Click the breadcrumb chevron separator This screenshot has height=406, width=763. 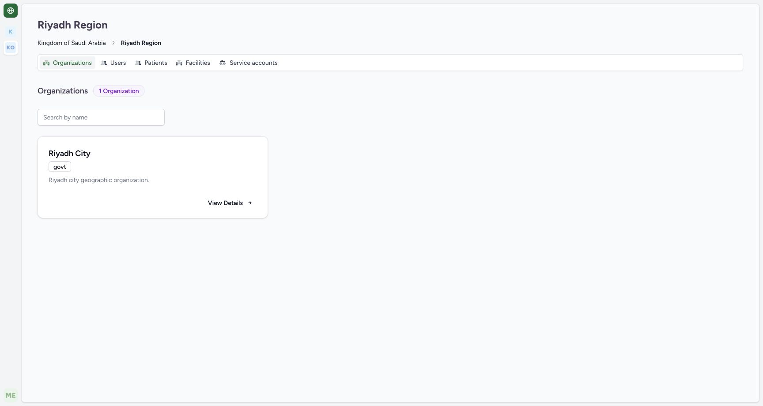pos(113,43)
